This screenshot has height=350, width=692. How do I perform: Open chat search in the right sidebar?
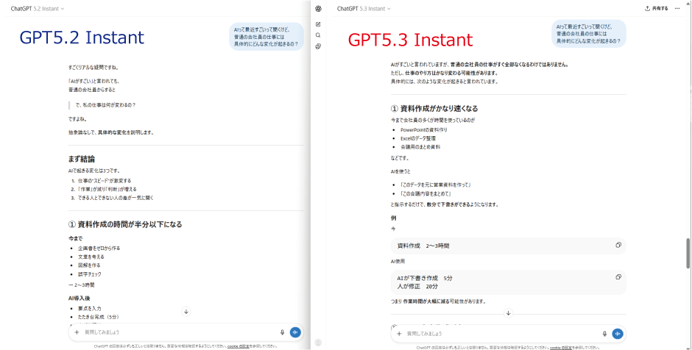click(318, 35)
